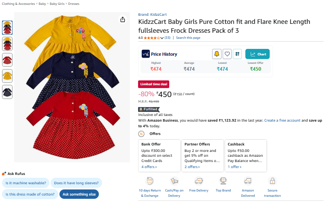Click the Free Delivery truck icon
330x202 pixels.
click(x=198, y=181)
